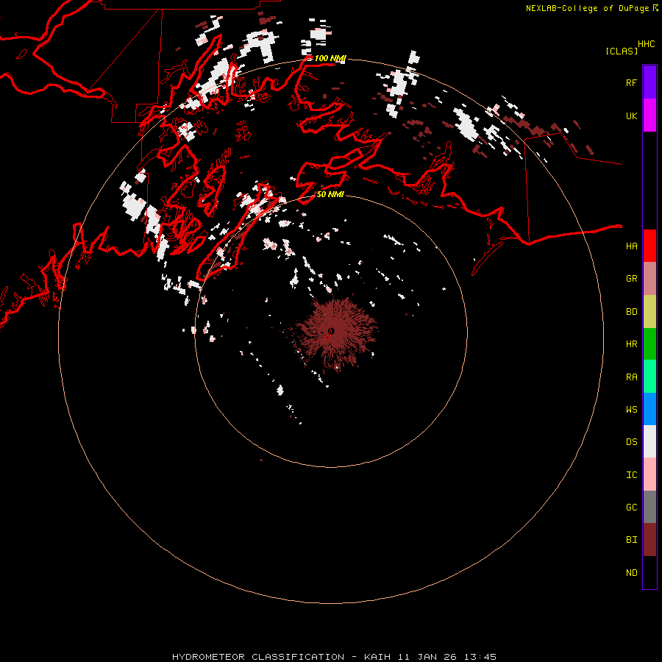
Task: Click the UK legend label
Action: [x=631, y=115]
